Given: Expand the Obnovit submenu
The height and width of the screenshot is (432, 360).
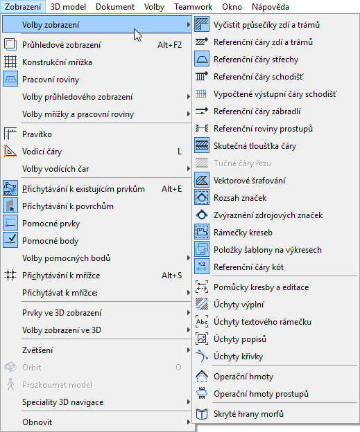Looking at the screenshot, I should (97, 422).
